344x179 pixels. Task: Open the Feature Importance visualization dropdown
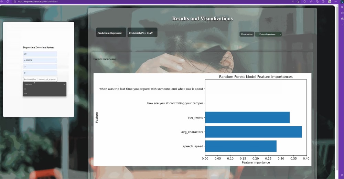point(268,34)
